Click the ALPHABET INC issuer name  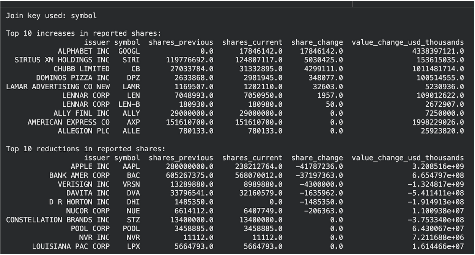click(83, 51)
